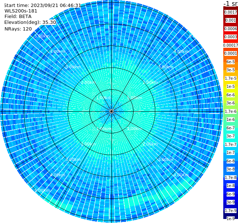The width and height of the screenshot is (238, 223).
Task: Click the radar plot center origin point
Action: point(111,111)
